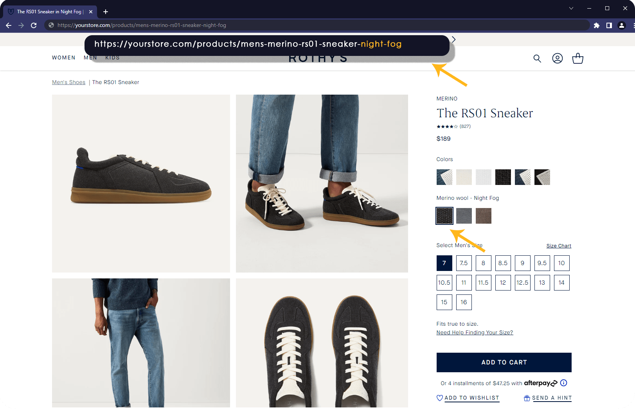Open the browser profile avatar icon
The image size is (635, 409).
tap(622, 25)
